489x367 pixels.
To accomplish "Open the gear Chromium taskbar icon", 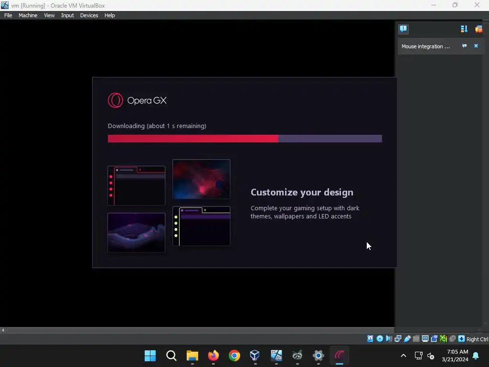I will (x=319, y=356).
